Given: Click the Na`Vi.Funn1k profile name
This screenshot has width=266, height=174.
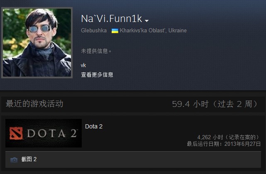Looking at the screenshot, I should (x=112, y=19).
